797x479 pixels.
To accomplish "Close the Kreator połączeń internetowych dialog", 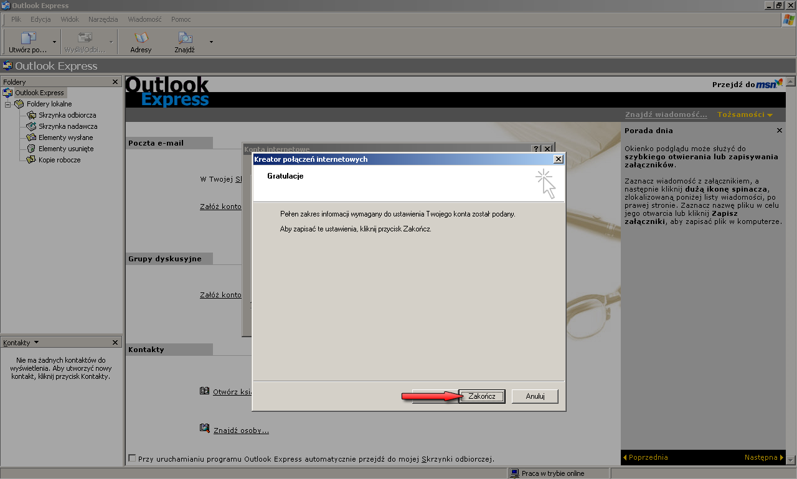I will coord(558,159).
